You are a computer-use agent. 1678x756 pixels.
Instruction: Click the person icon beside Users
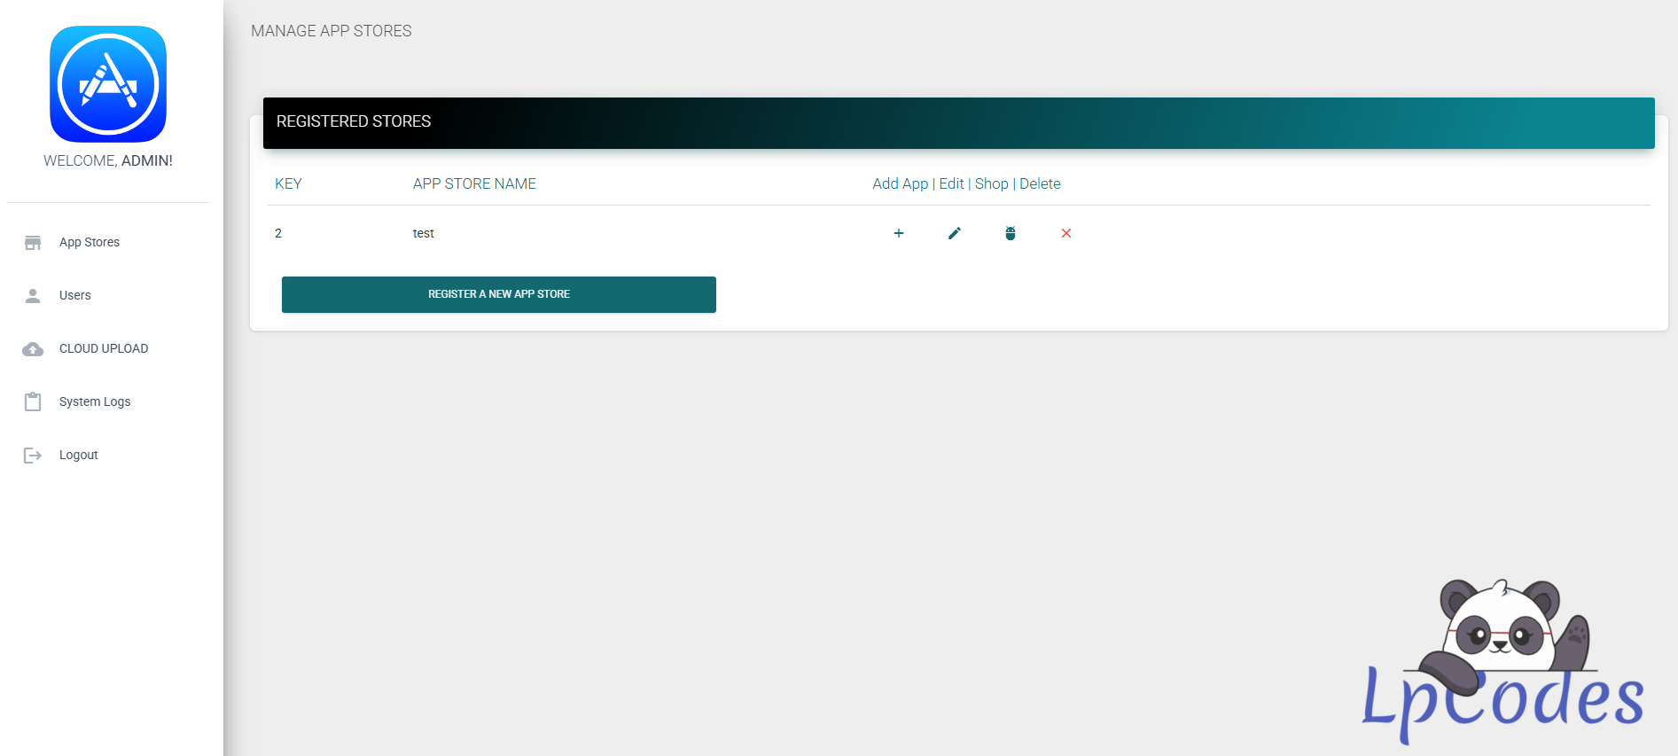(x=33, y=296)
